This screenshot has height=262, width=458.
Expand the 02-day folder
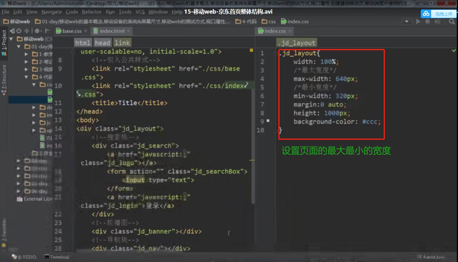(19, 161)
